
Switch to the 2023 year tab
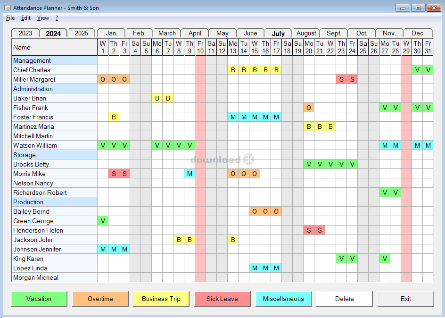click(x=25, y=33)
